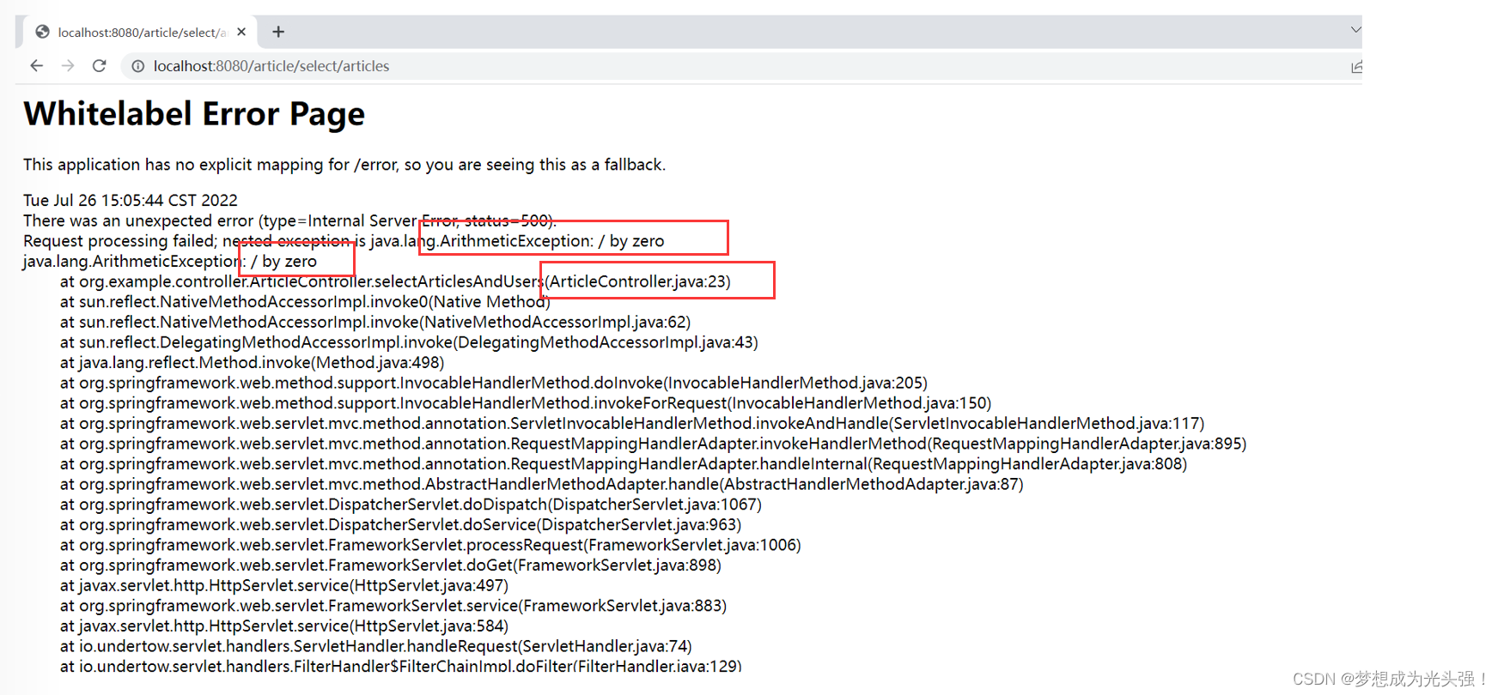The height and width of the screenshot is (695, 1498).
Task: Click the RequestMappingHandlerAdapter.invokeHandlerMethod line
Action: coord(654,444)
